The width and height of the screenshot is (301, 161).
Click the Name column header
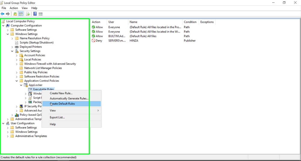tap(133, 22)
